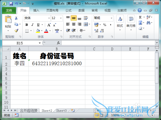
Task: Toggle wrap text in cell
Action: (x=86, y=18)
